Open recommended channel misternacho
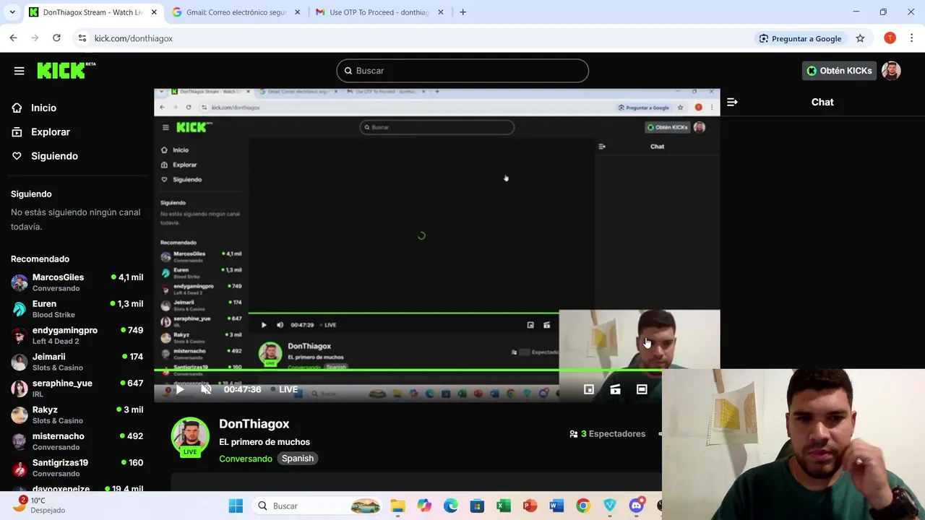925x520 pixels. (x=77, y=441)
